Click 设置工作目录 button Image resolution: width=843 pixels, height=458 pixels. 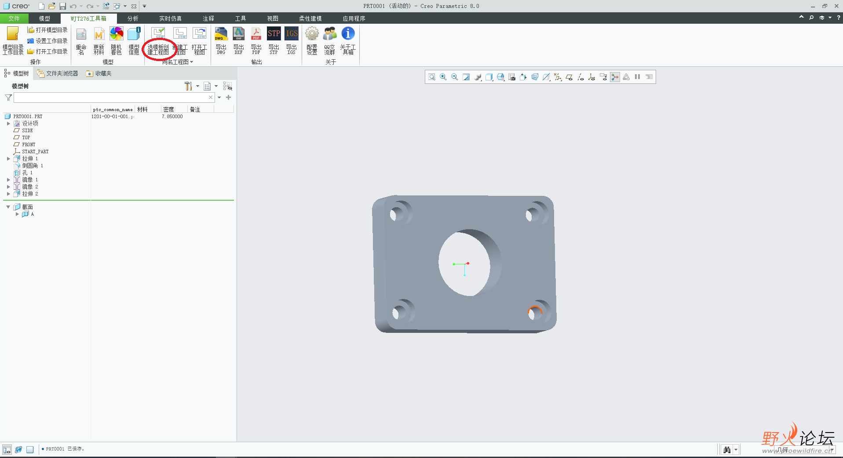coord(47,41)
